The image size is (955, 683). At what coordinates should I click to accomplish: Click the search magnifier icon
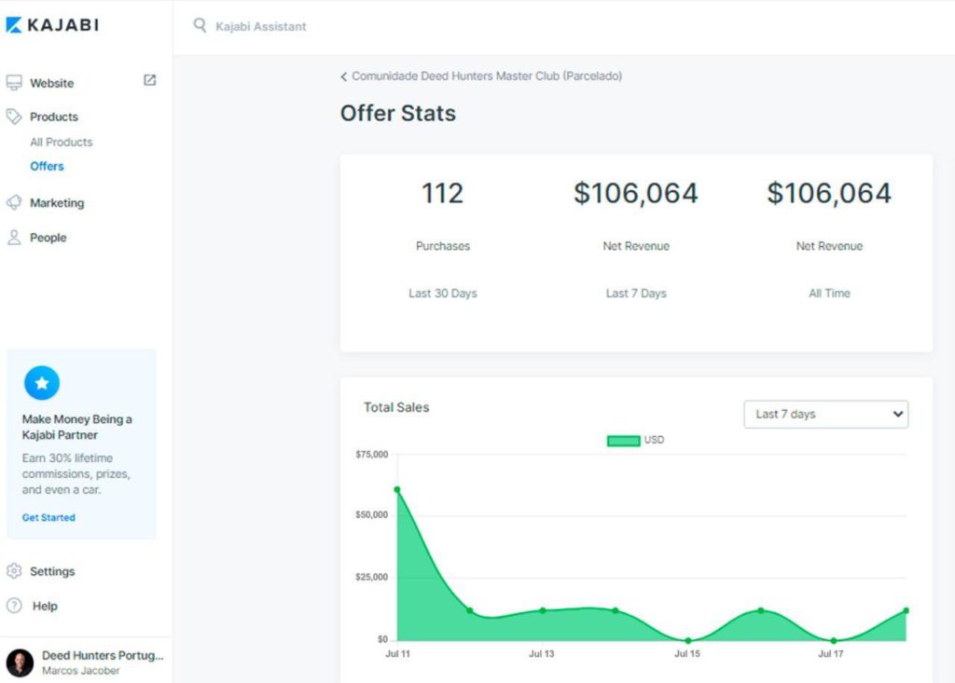(x=200, y=25)
